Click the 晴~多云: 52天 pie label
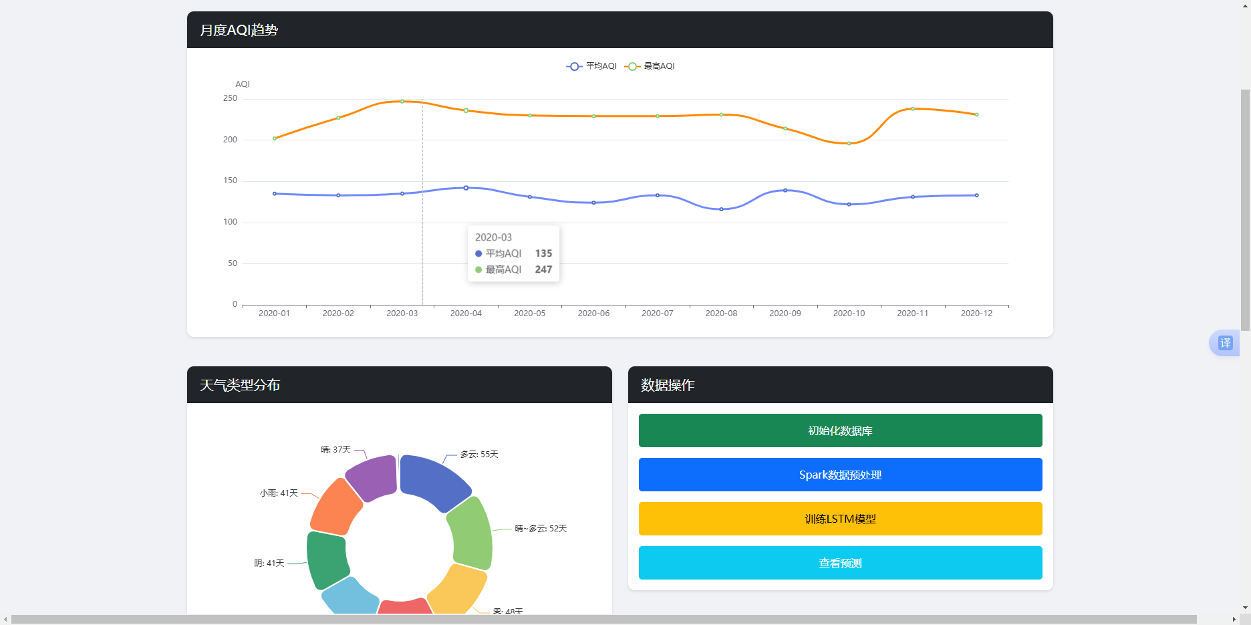 click(541, 529)
